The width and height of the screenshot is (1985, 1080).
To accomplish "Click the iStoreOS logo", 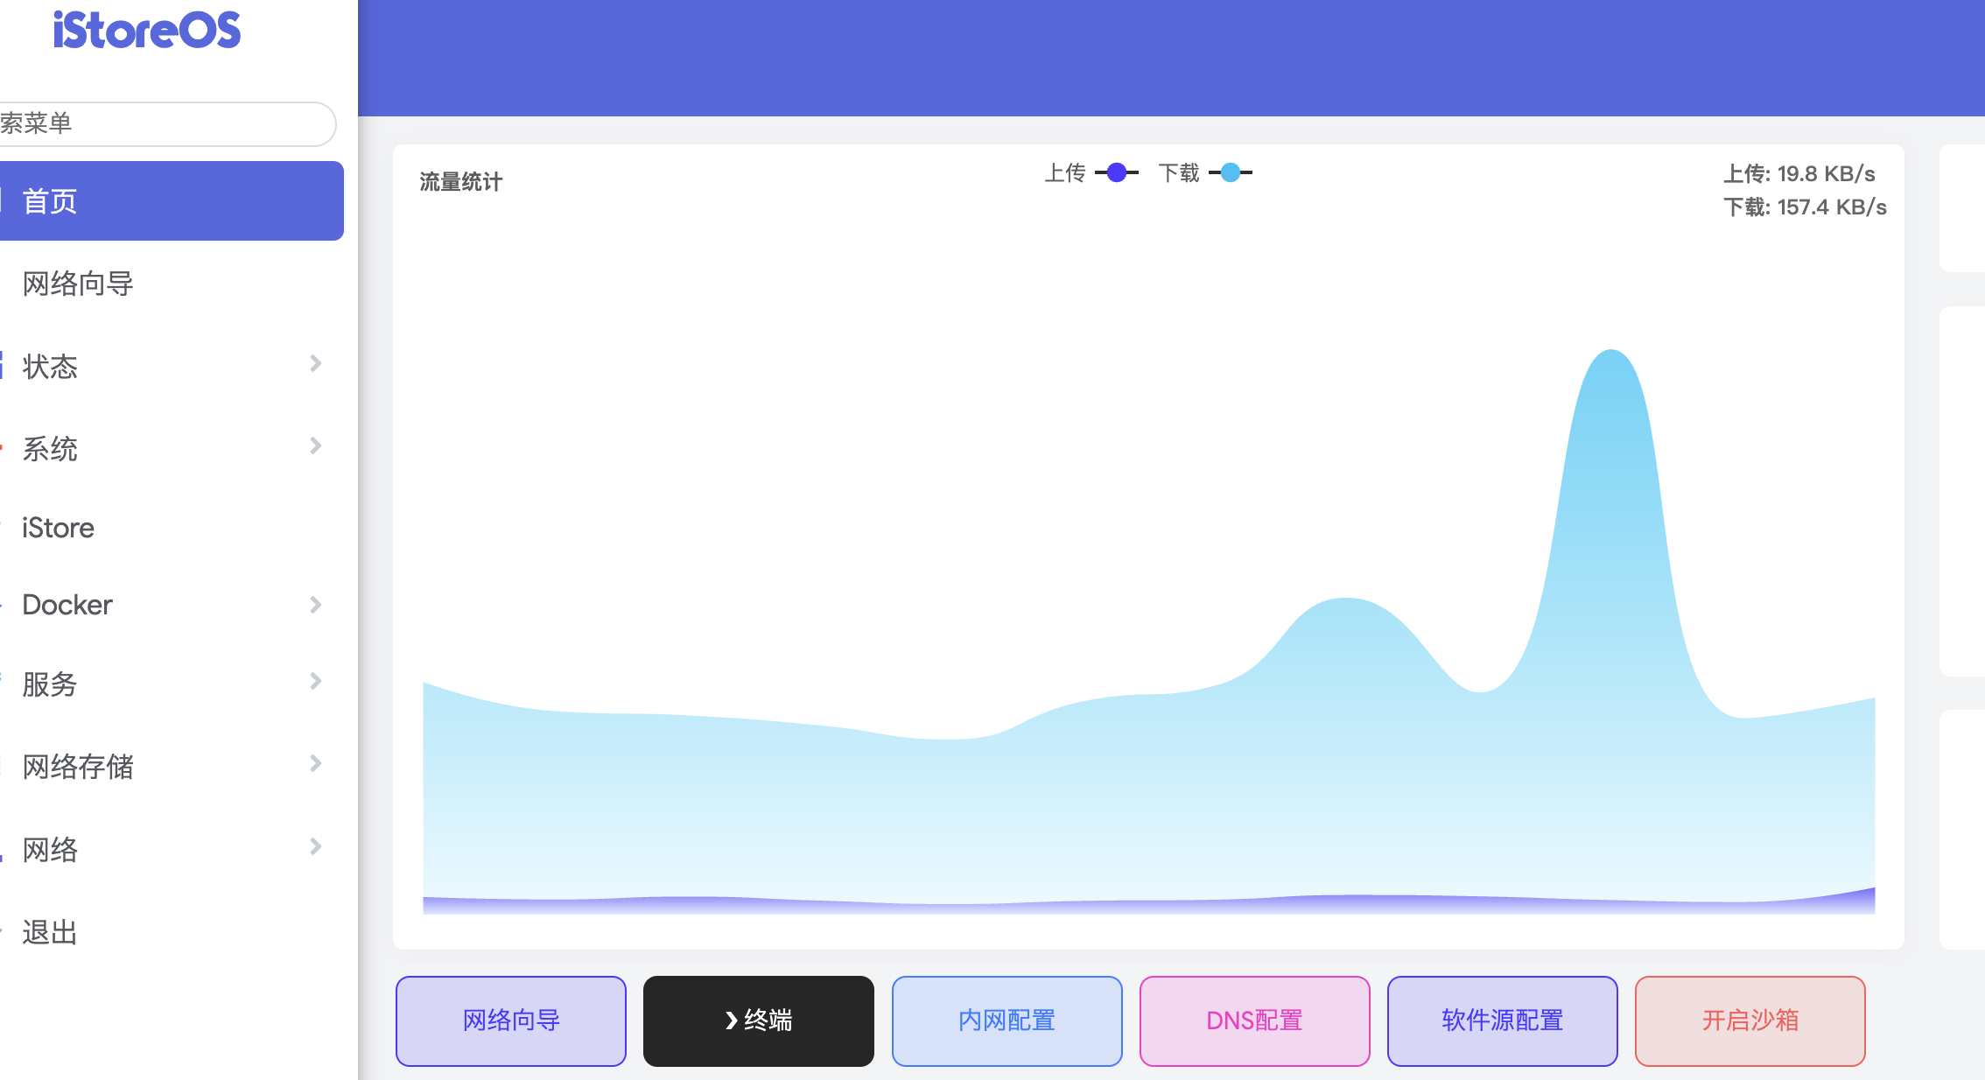I will 146,31.
